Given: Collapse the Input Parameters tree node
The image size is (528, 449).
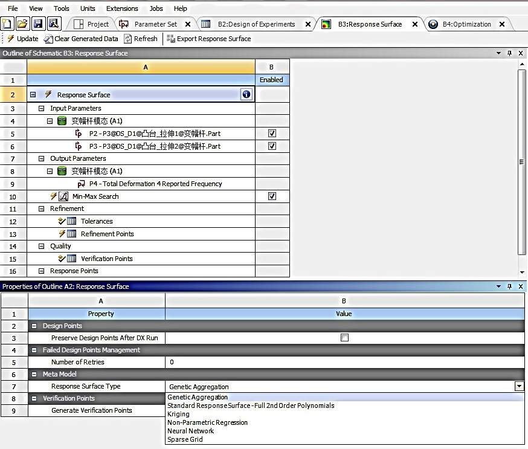Looking at the screenshot, I should tap(42, 109).
